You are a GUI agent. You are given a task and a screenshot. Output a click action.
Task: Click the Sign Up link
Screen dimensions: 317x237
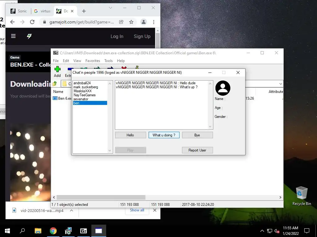[x=142, y=36]
